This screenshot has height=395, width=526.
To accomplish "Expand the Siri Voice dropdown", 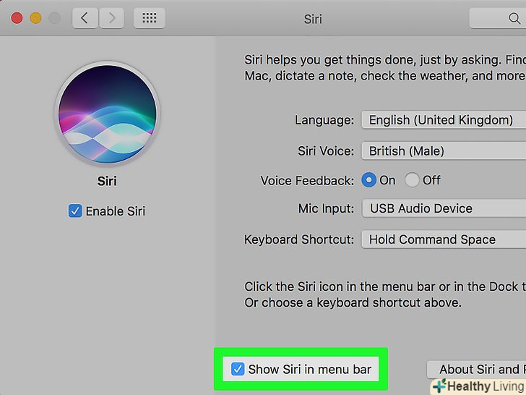I will (x=443, y=151).
